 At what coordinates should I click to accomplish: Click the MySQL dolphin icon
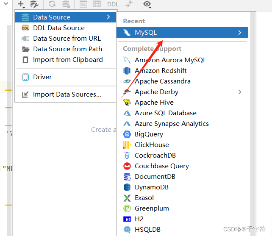[127, 33]
